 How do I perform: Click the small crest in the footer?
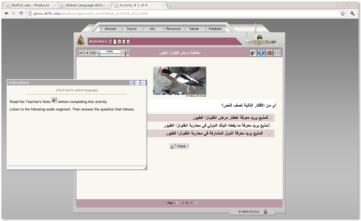point(266,212)
